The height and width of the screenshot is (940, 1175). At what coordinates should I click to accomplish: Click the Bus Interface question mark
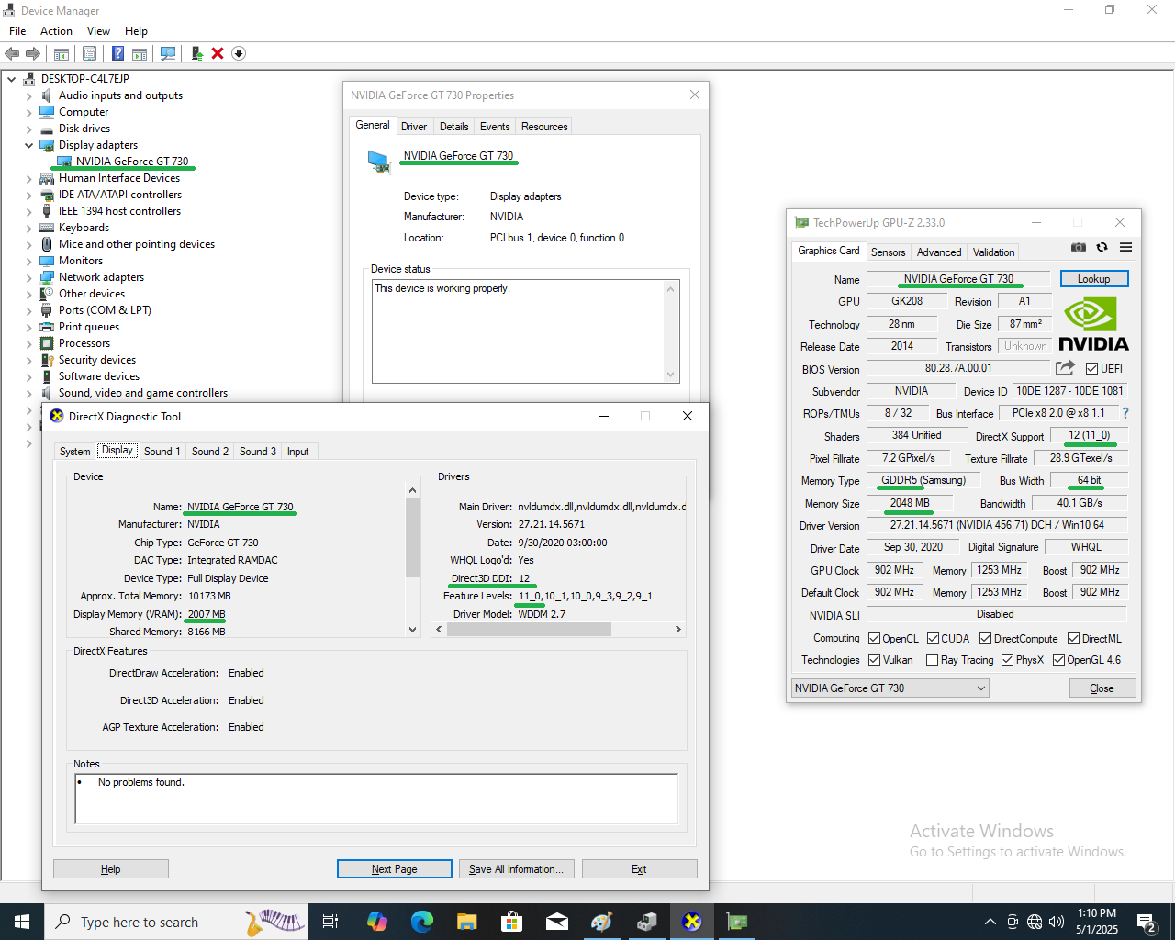(1125, 413)
